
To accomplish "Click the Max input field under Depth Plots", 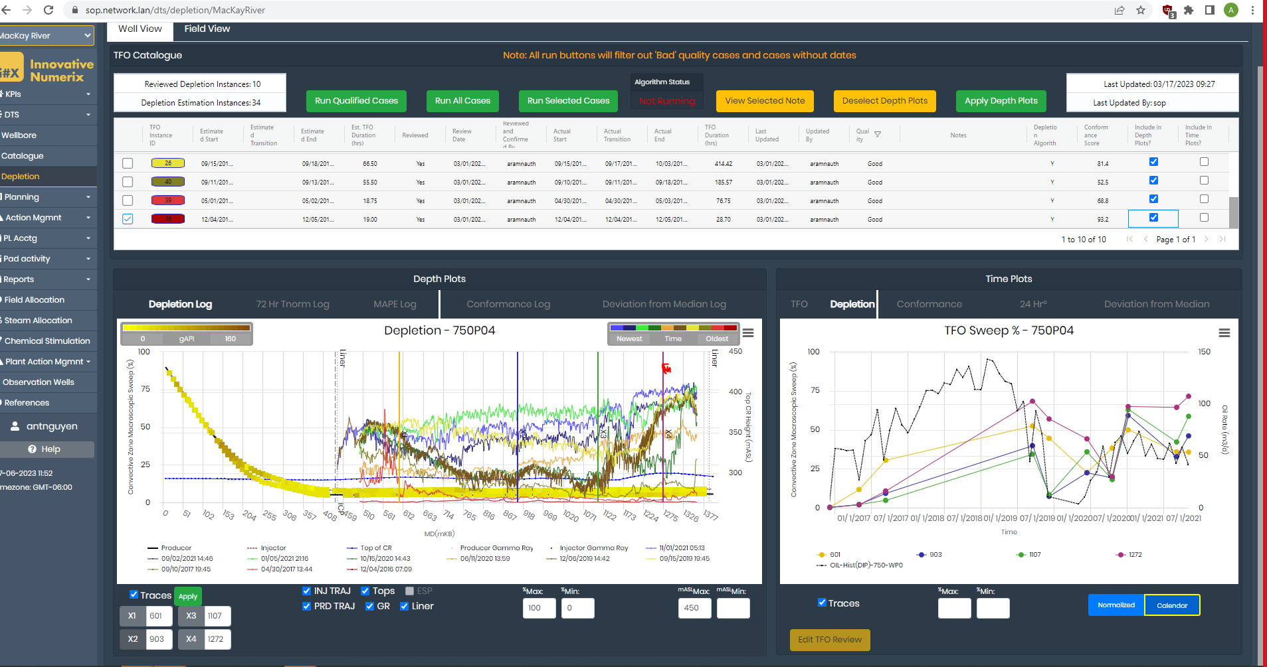I will tap(539, 608).
